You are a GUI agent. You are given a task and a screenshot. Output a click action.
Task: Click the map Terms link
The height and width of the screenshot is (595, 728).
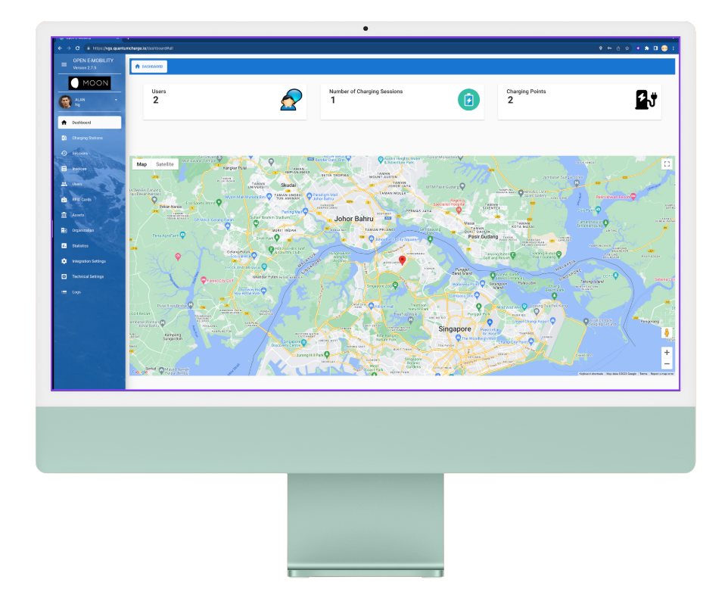[642, 374]
